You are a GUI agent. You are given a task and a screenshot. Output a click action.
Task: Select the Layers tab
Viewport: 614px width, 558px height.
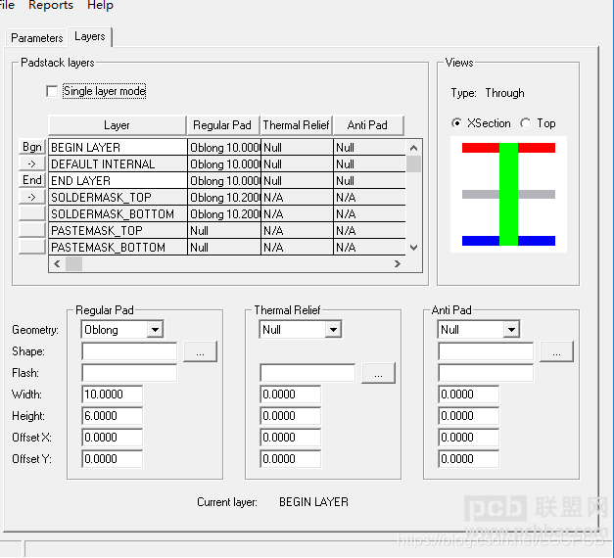point(90,36)
